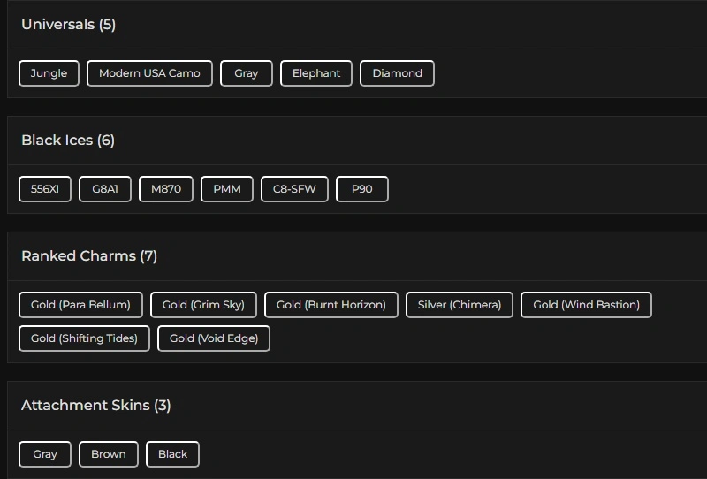Viewport: 707px width, 479px height.
Task: Select the Brown attachment skin tag
Action: point(109,454)
